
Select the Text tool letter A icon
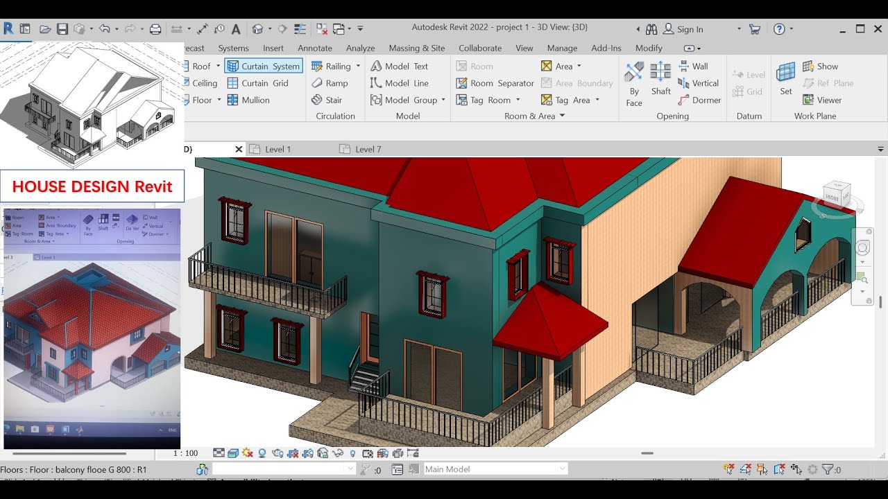coord(236,29)
